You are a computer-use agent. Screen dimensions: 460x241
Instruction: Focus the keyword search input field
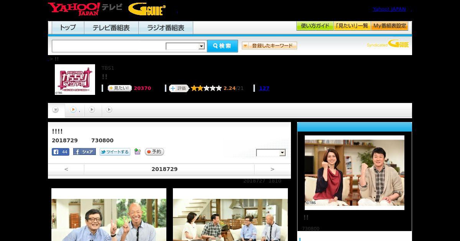tap(109, 46)
